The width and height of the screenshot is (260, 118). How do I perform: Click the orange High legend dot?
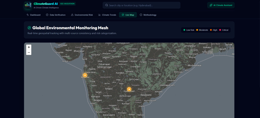tap(211, 30)
